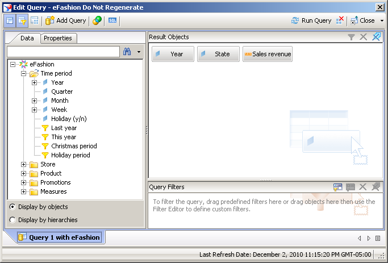Select the This year predefined filter
The image size is (388, 263).
[x=64, y=137]
